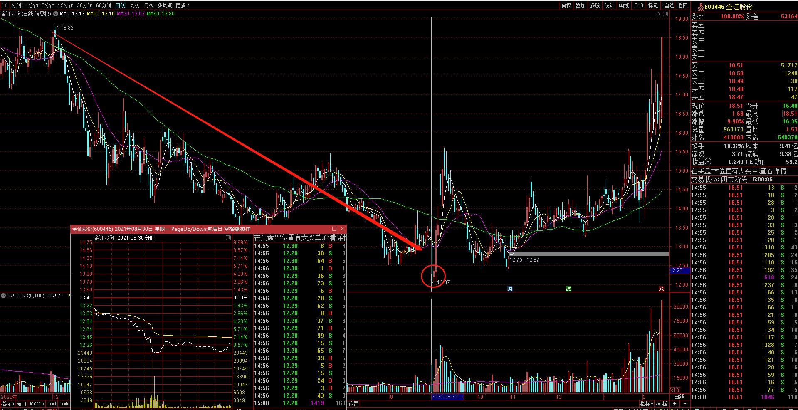The width and height of the screenshot is (798, 410).
Task: Select the 1分钟 period
Action: point(32,5)
